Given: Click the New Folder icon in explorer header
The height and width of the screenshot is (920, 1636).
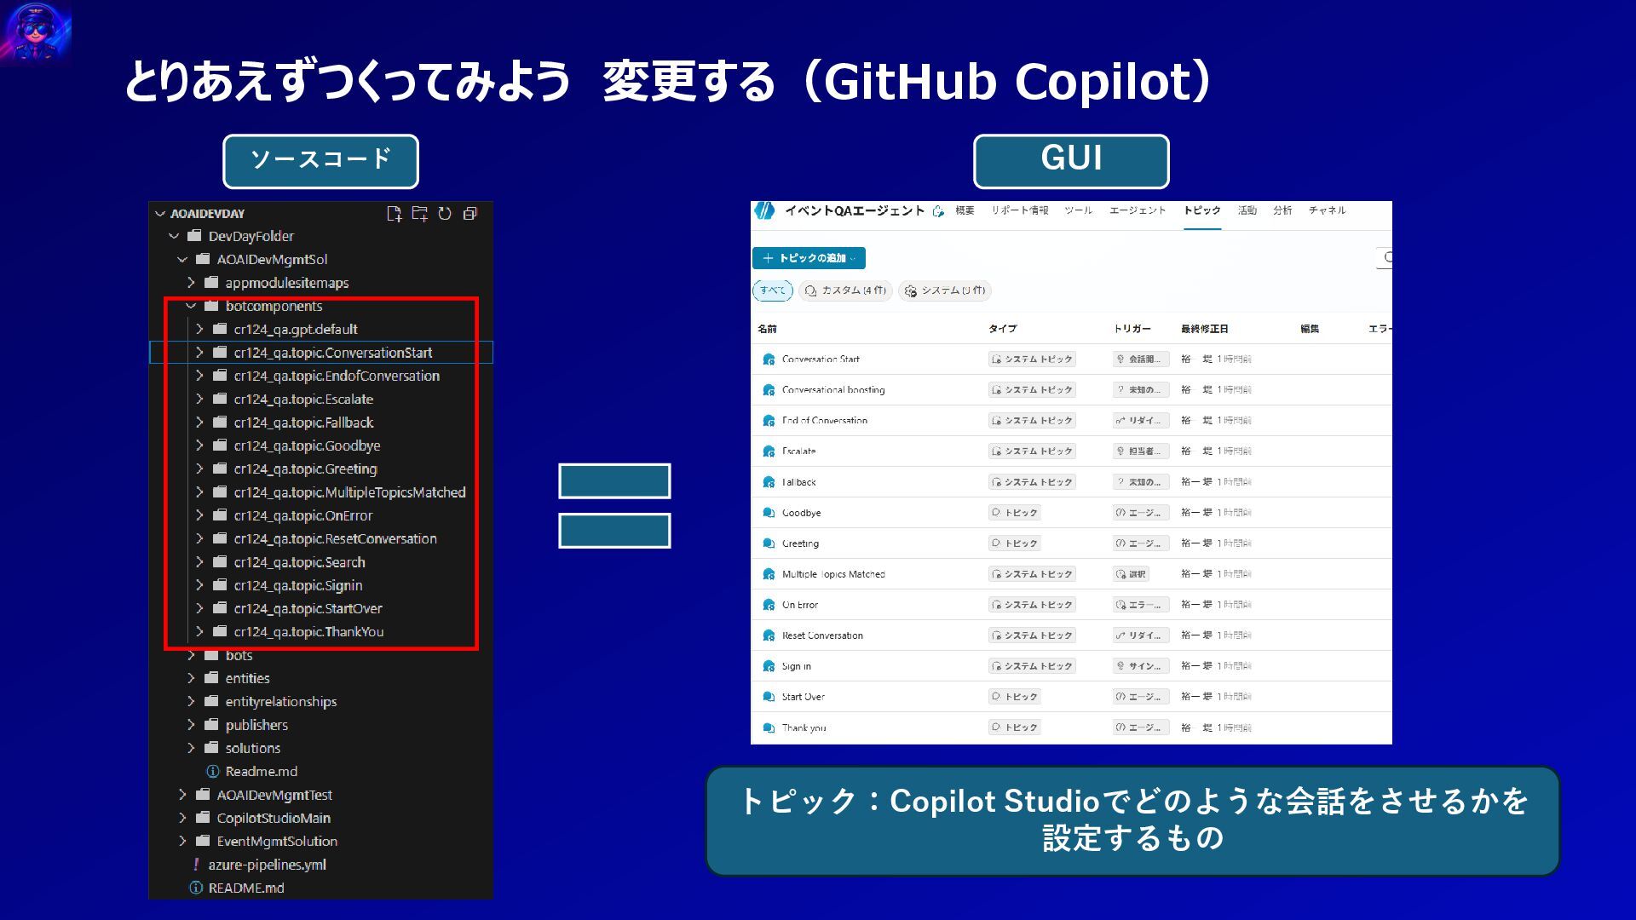Looking at the screenshot, I should pos(419,214).
